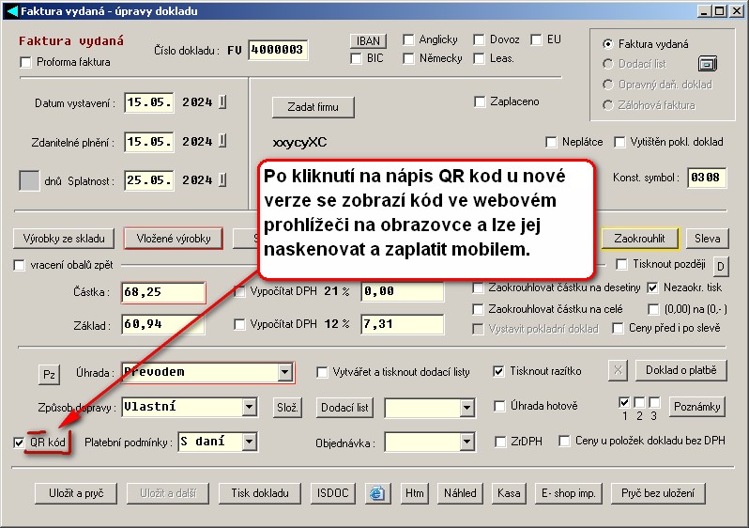Expand the Úhrada dropdown
Screen dimensions: 749x528
click(x=285, y=373)
